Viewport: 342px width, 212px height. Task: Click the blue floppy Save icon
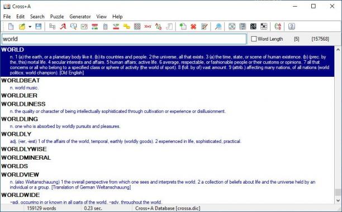(x=39, y=27)
